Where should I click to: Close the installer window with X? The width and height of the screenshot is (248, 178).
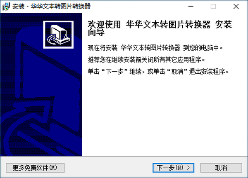coord(236,7)
